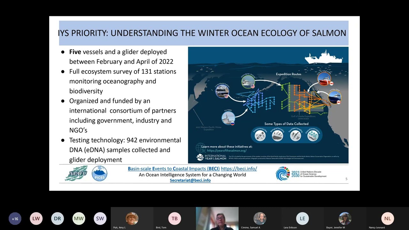
Task: Click the 'Bayer, Jennifer M' name label
Action: (x=336, y=227)
